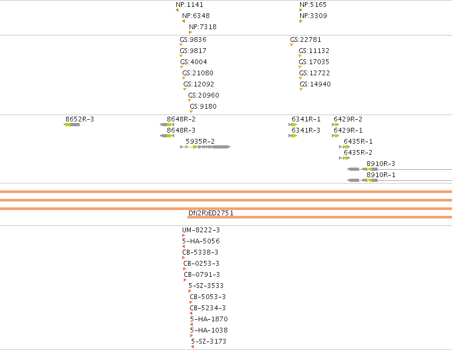Viewport: 452px width, 350px height.
Task: Click the orange bar beneath Df(2R)ED2751
Action: [320, 217]
